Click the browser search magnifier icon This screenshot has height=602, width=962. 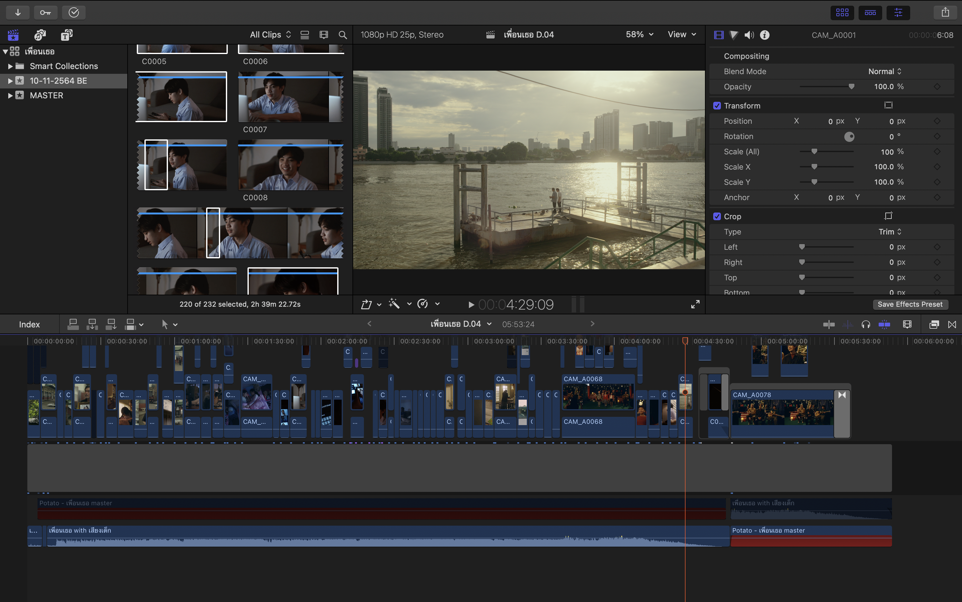(342, 35)
